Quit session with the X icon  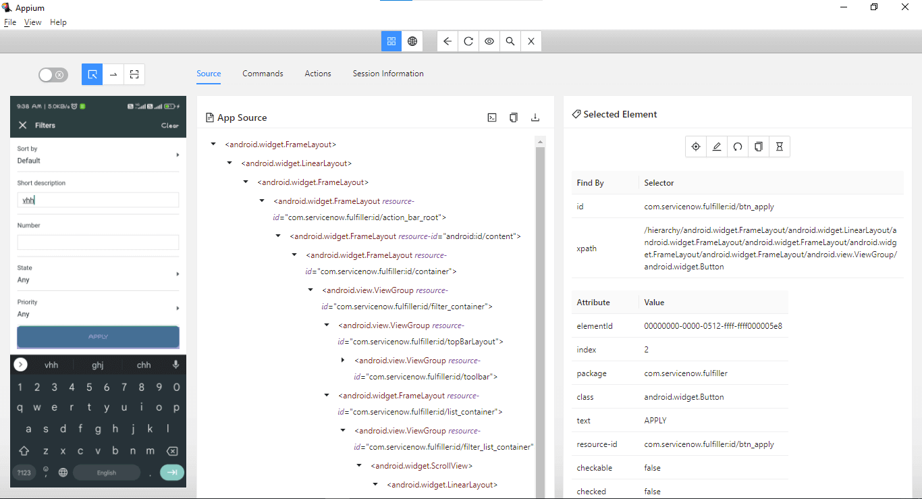(x=531, y=41)
